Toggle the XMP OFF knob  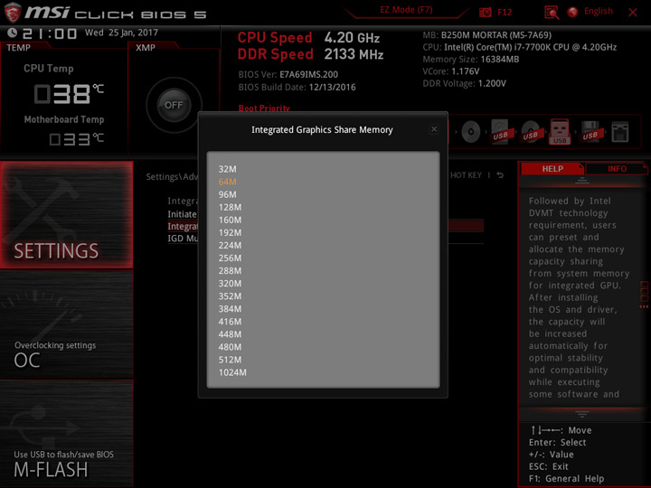click(174, 105)
